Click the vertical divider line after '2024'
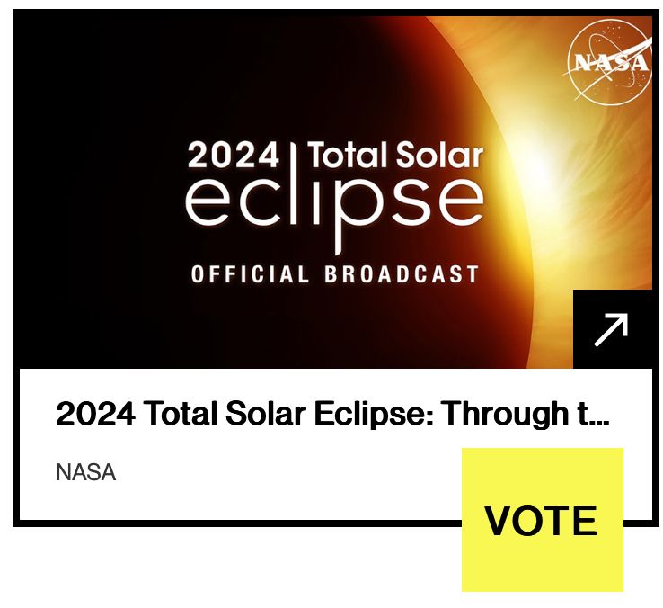 tap(293, 156)
